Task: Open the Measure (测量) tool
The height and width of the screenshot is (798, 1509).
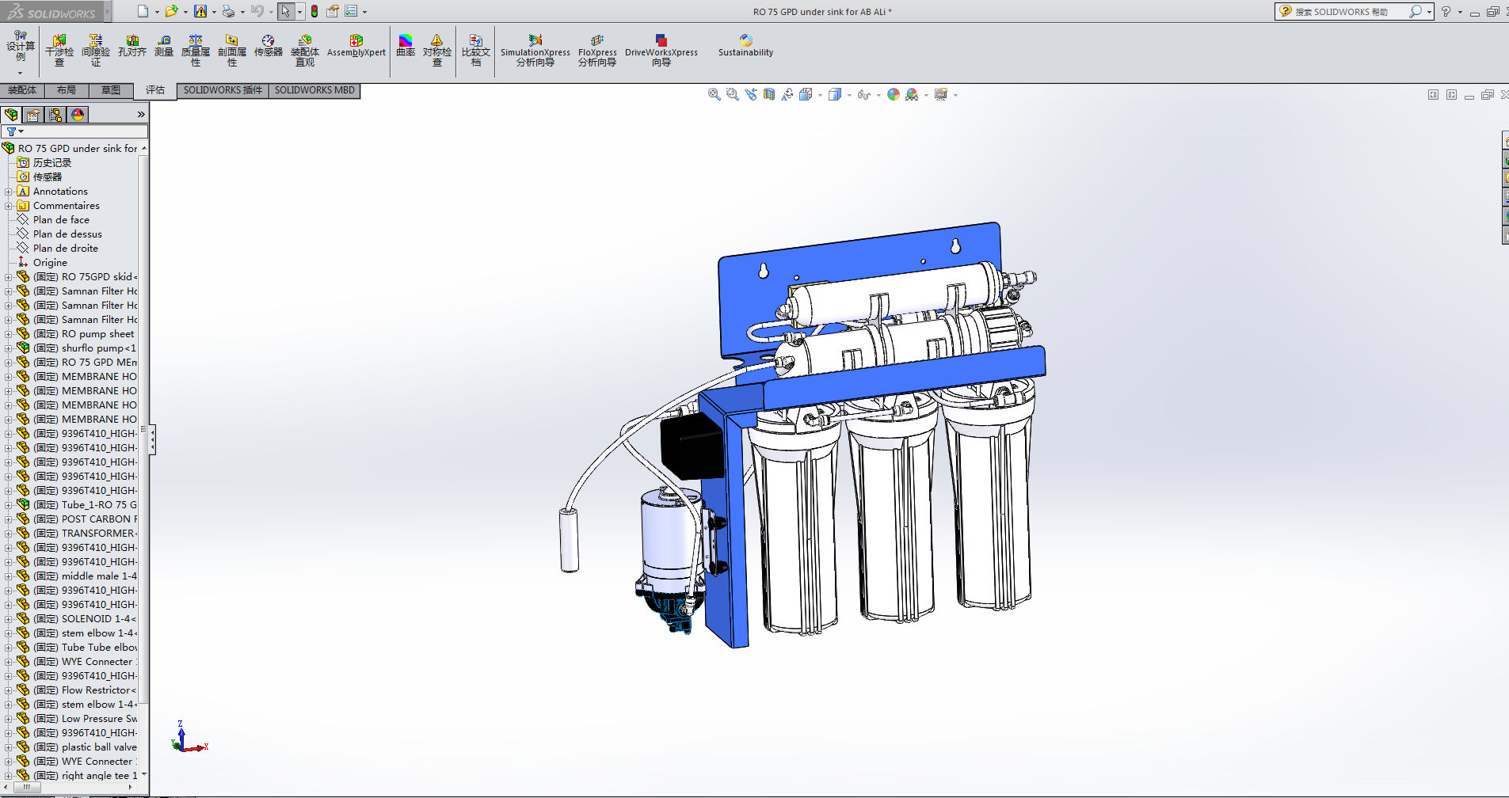Action: coord(164,46)
